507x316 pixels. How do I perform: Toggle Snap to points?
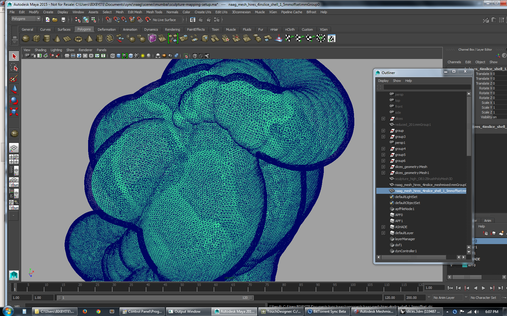pyautogui.click(x=124, y=20)
